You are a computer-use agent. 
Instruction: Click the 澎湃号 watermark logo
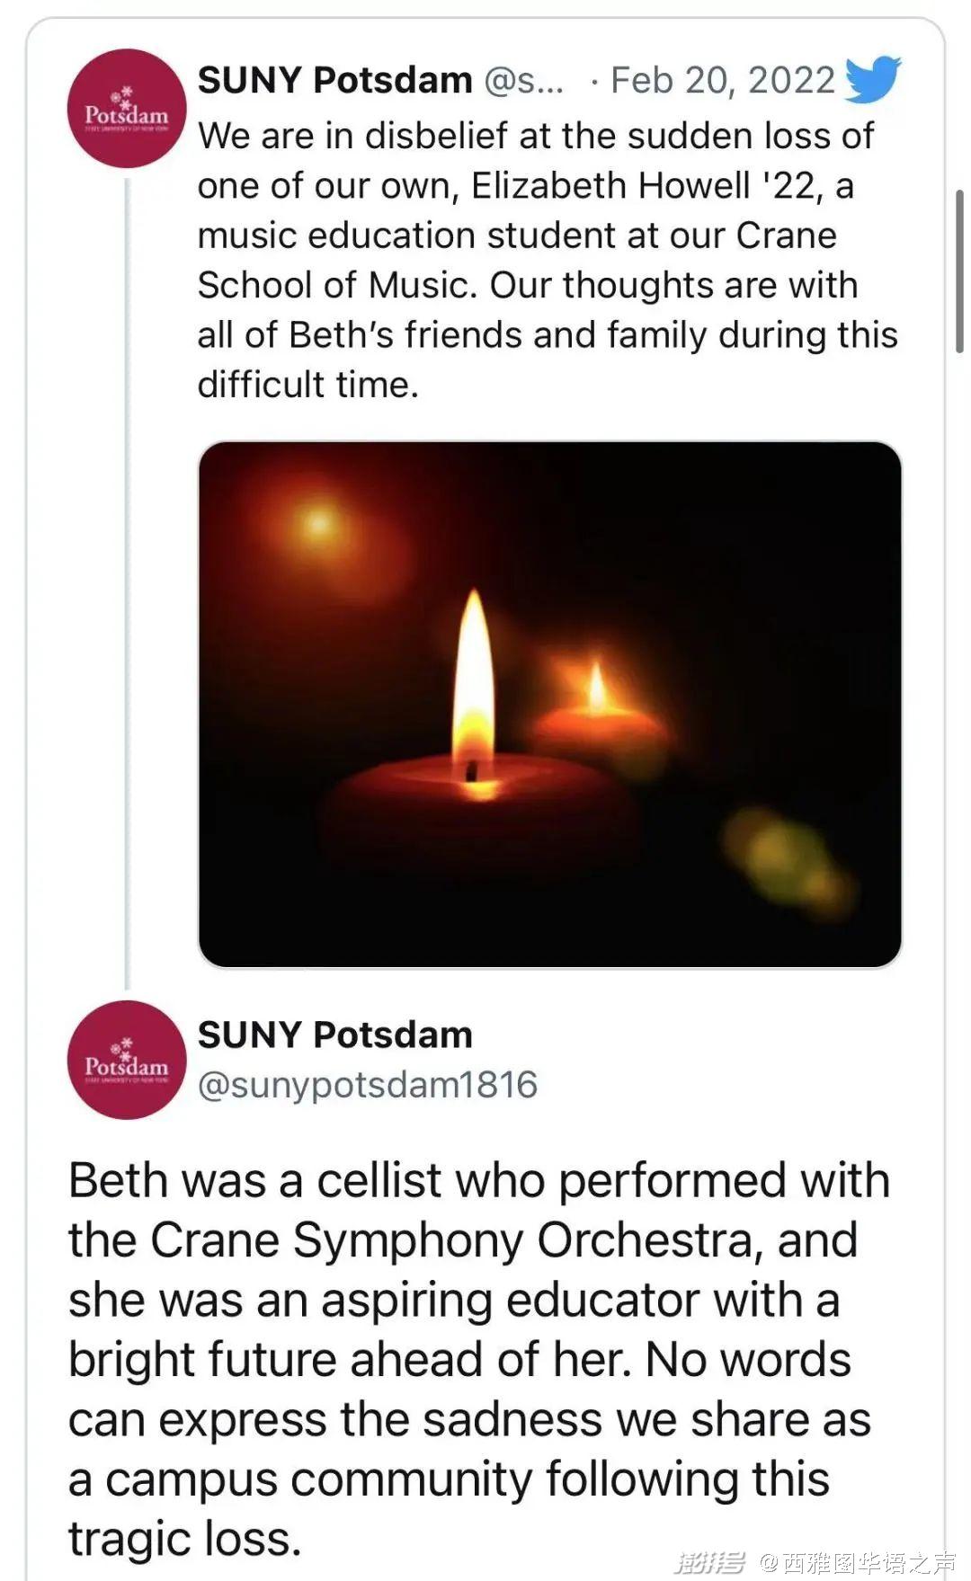pyautogui.click(x=709, y=1562)
